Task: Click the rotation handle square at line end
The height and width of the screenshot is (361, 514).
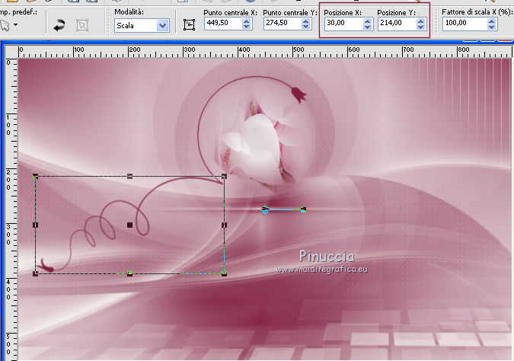Action: pyautogui.click(x=304, y=209)
